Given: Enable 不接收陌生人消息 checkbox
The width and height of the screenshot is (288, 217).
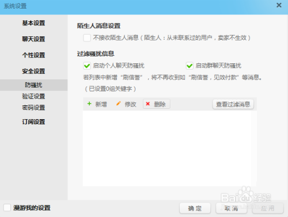Looking at the screenshot, I should (x=87, y=37).
